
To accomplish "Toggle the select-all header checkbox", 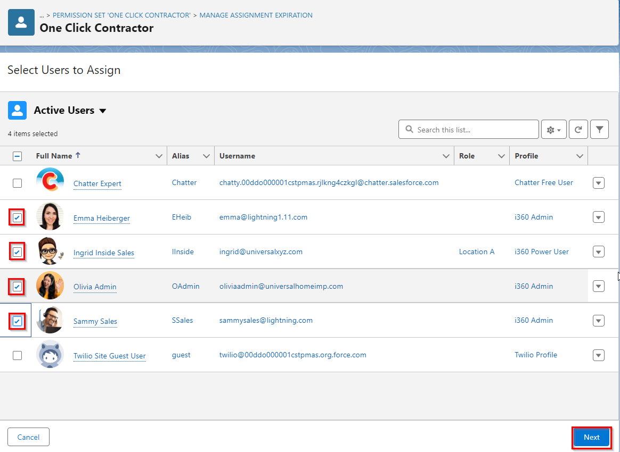I will [17, 155].
